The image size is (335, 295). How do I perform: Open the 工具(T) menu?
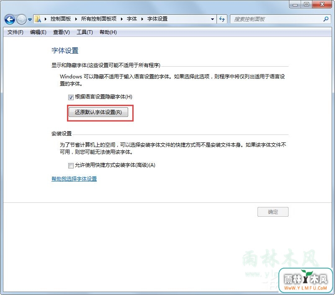[85, 32]
